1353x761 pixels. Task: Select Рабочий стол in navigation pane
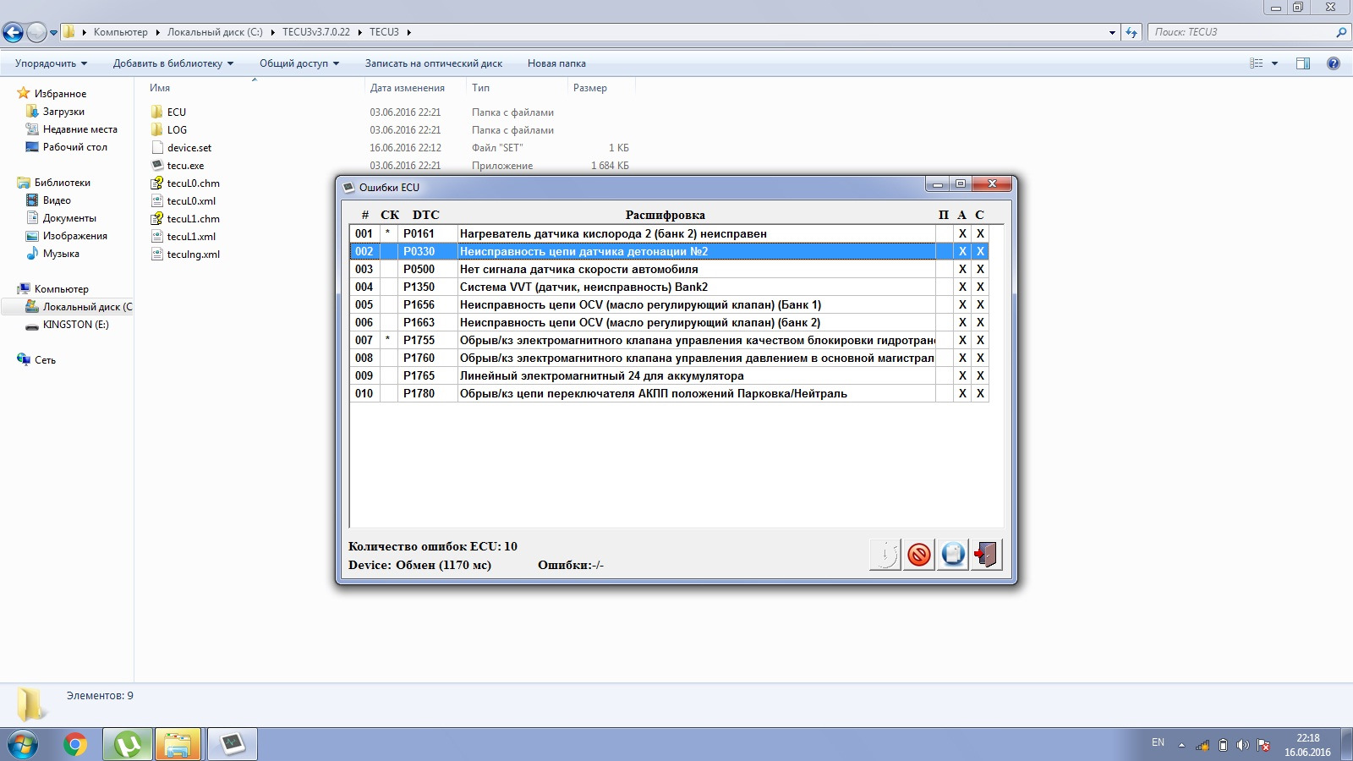(x=74, y=147)
